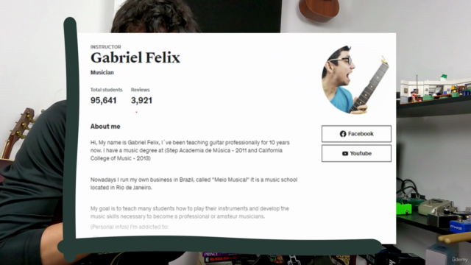Click the Total students label
Image resolution: width=471 pixels, height=265 pixels.
pos(106,90)
